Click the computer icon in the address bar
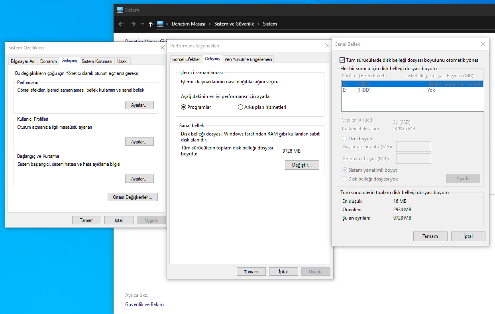Viewport: 495px width, 314px height. pos(160,24)
